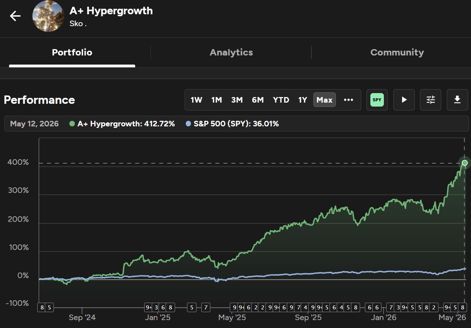Click the Jan '26 x-axis label
Image resolution: width=471 pixels, height=328 pixels.
pos(383,317)
